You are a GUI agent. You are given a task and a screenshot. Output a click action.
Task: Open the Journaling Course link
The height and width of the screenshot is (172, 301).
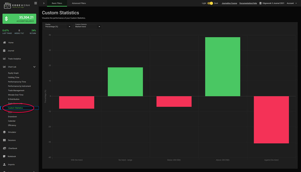pos(229,3)
